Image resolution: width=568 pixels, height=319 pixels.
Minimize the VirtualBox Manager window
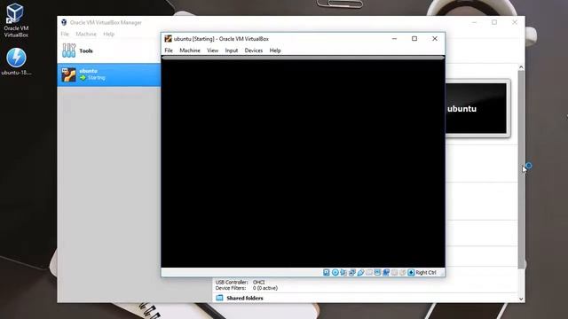(474, 22)
